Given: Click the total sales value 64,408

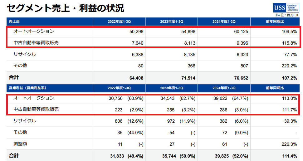Looking at the screenshot, I should 136,78.
